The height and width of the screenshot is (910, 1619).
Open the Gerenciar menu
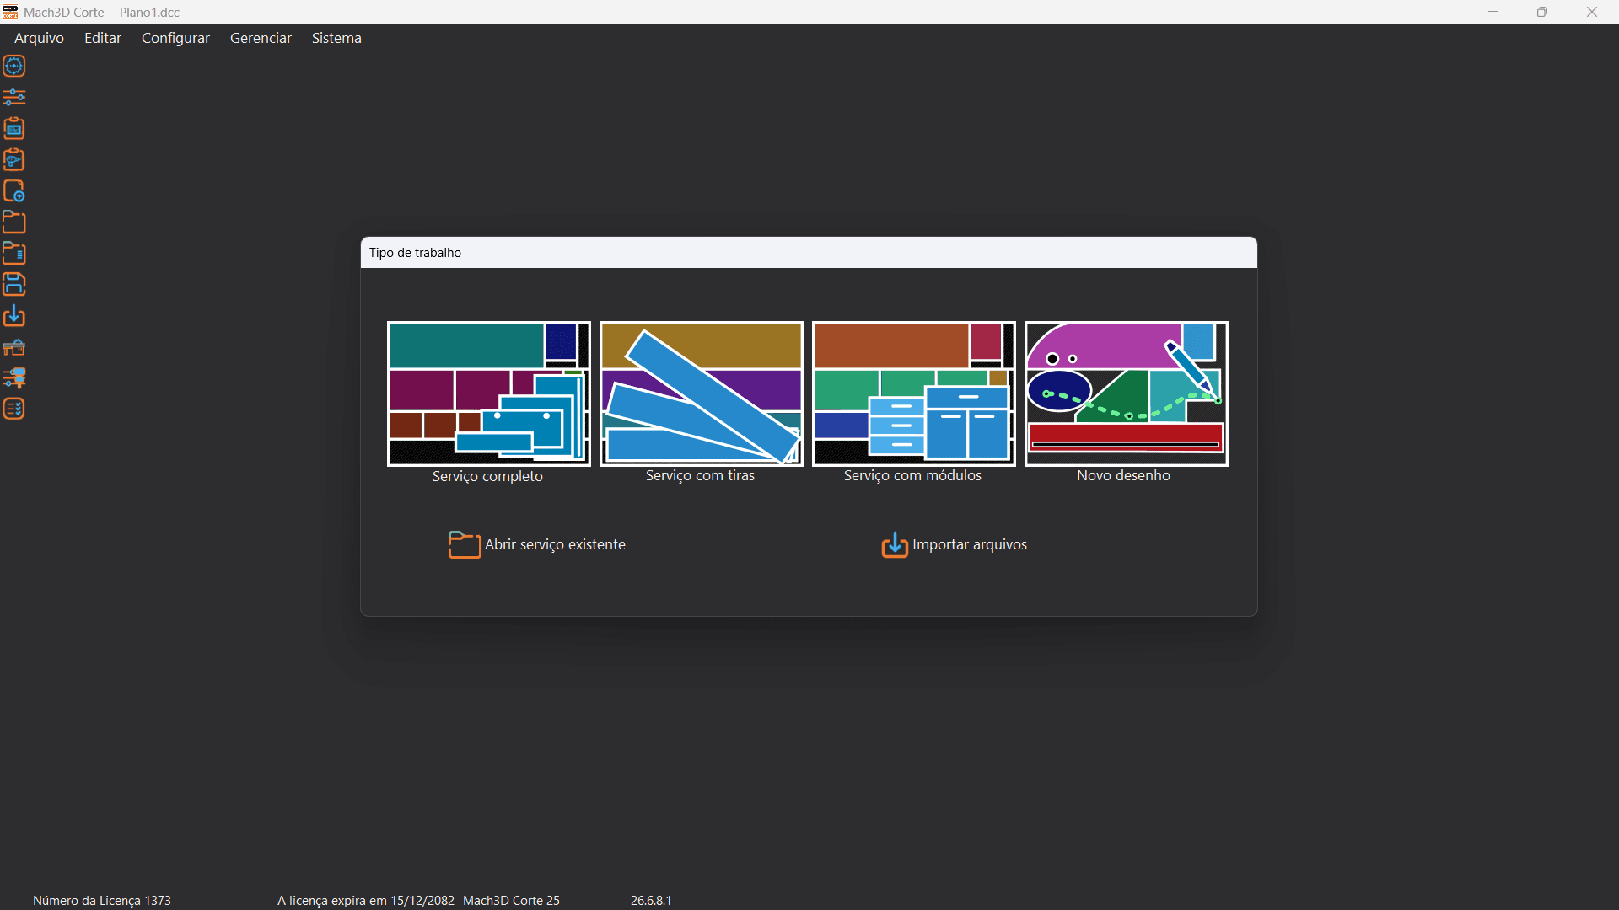tap(261, 38)
